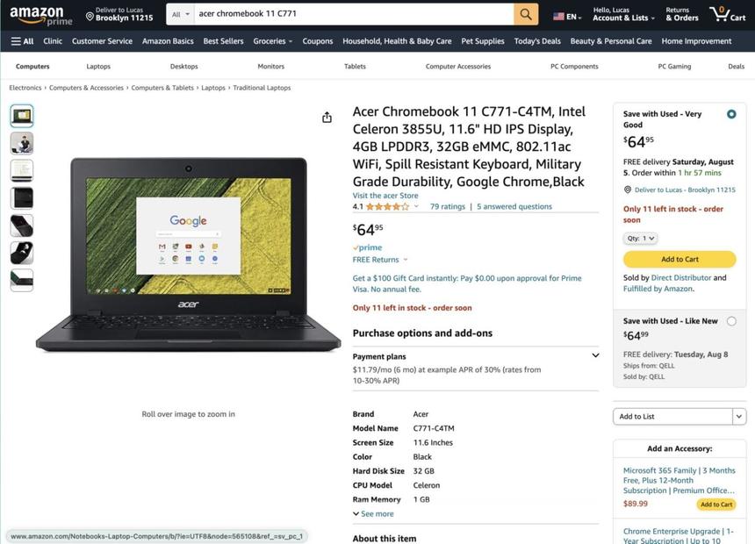755x544 pixels.
Task: Open Today's Deals from the navigation bar
Action: coord(536,40)
